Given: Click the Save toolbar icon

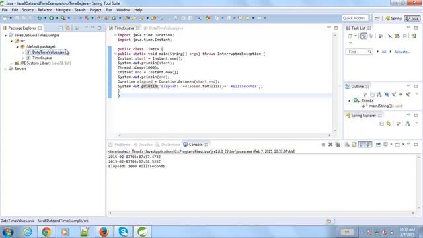Looking at the screenshot, I should pyautogui.click(x=17, y=18).
